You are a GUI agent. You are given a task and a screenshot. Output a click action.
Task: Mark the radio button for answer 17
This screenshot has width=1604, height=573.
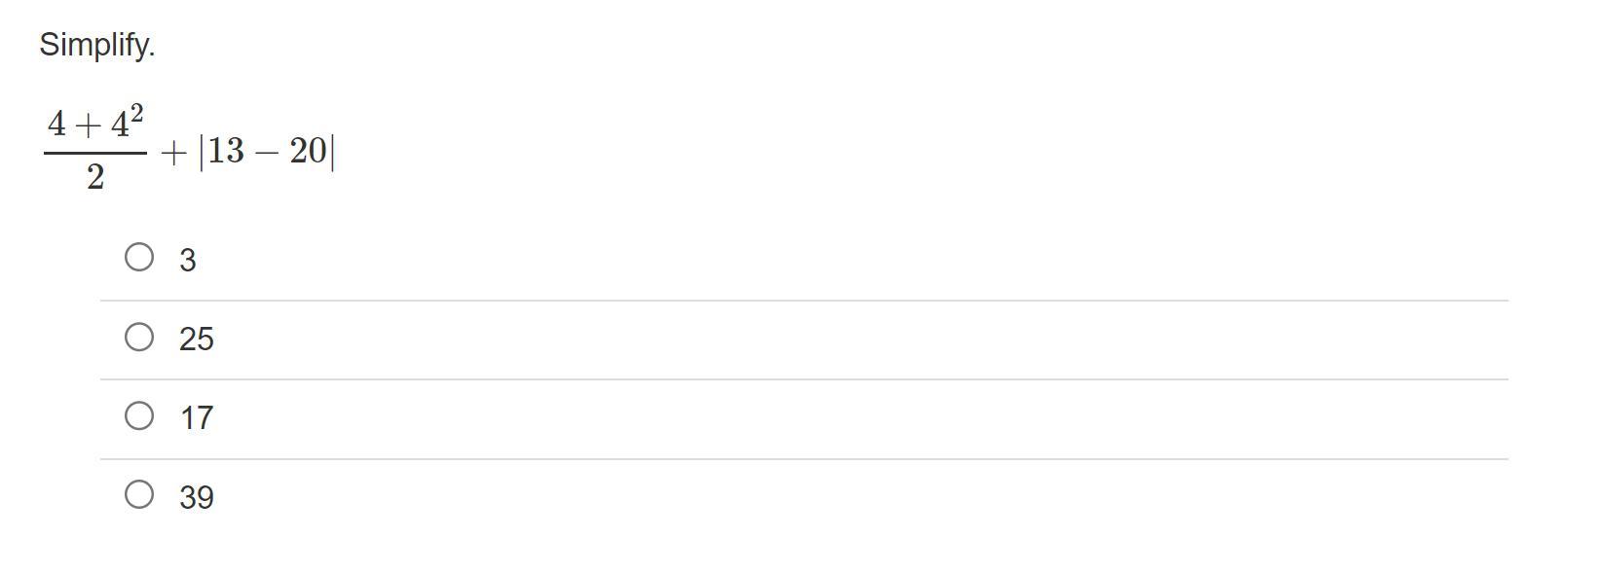tap(139, 415)
